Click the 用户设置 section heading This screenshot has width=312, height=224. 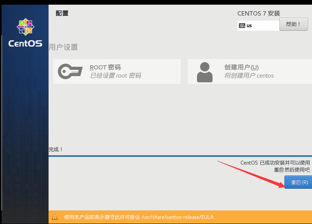tap(63, 47)
